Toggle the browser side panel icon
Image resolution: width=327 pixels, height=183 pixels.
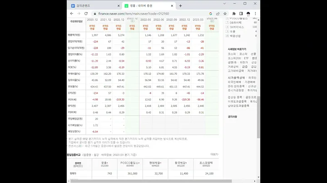pyautogui.click(x=241, y=14)
